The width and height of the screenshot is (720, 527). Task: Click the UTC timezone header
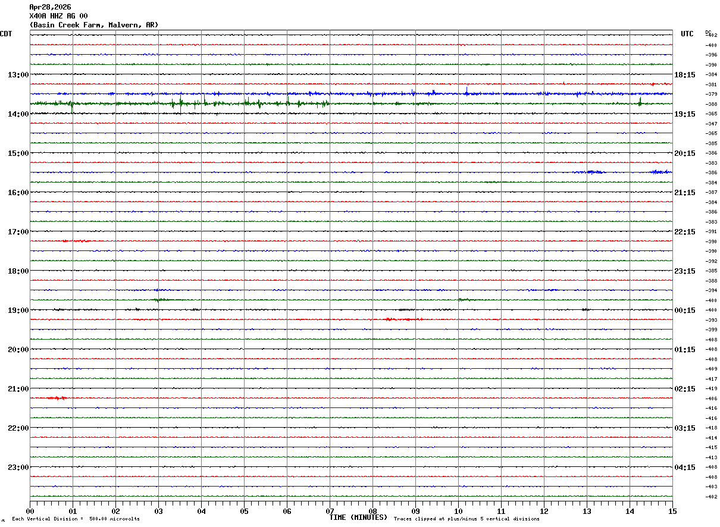[x=687, y=34]
